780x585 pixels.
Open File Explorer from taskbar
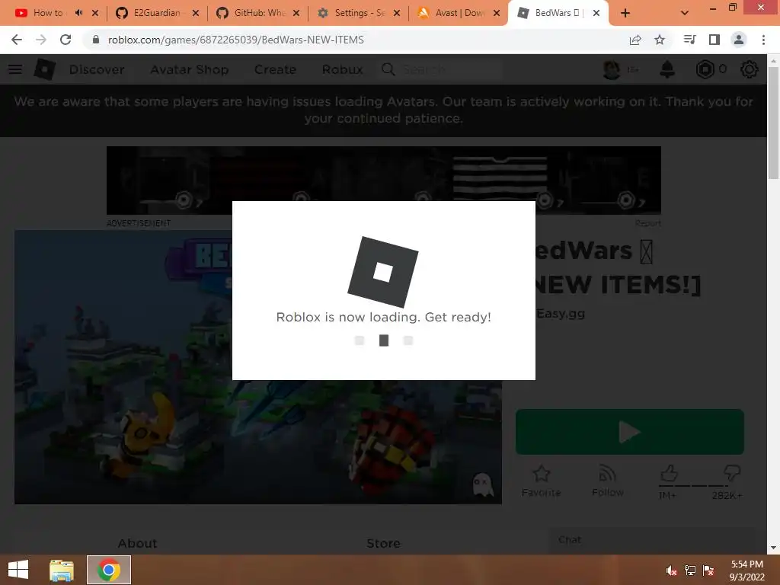(61, 570)
